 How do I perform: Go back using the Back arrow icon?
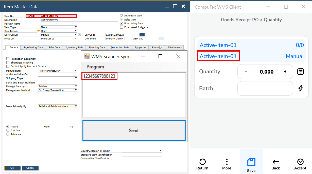pyautogui.click(x=276, y=162)
